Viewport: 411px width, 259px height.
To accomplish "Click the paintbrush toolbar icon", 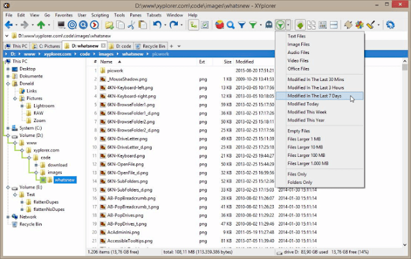I will point(371,25).
